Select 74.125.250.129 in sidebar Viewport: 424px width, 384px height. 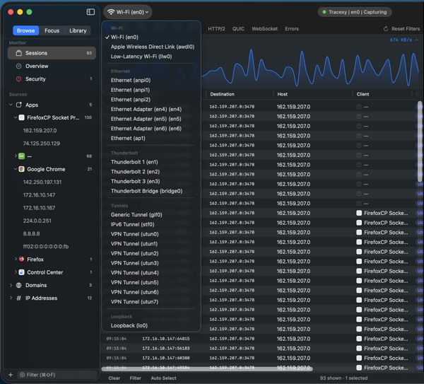[42, 144]
